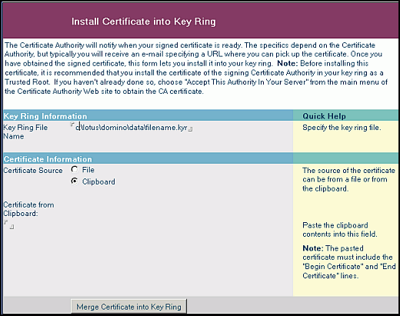Click the "Clipboard" option label text
400x316 pixels.
point(98,181)
